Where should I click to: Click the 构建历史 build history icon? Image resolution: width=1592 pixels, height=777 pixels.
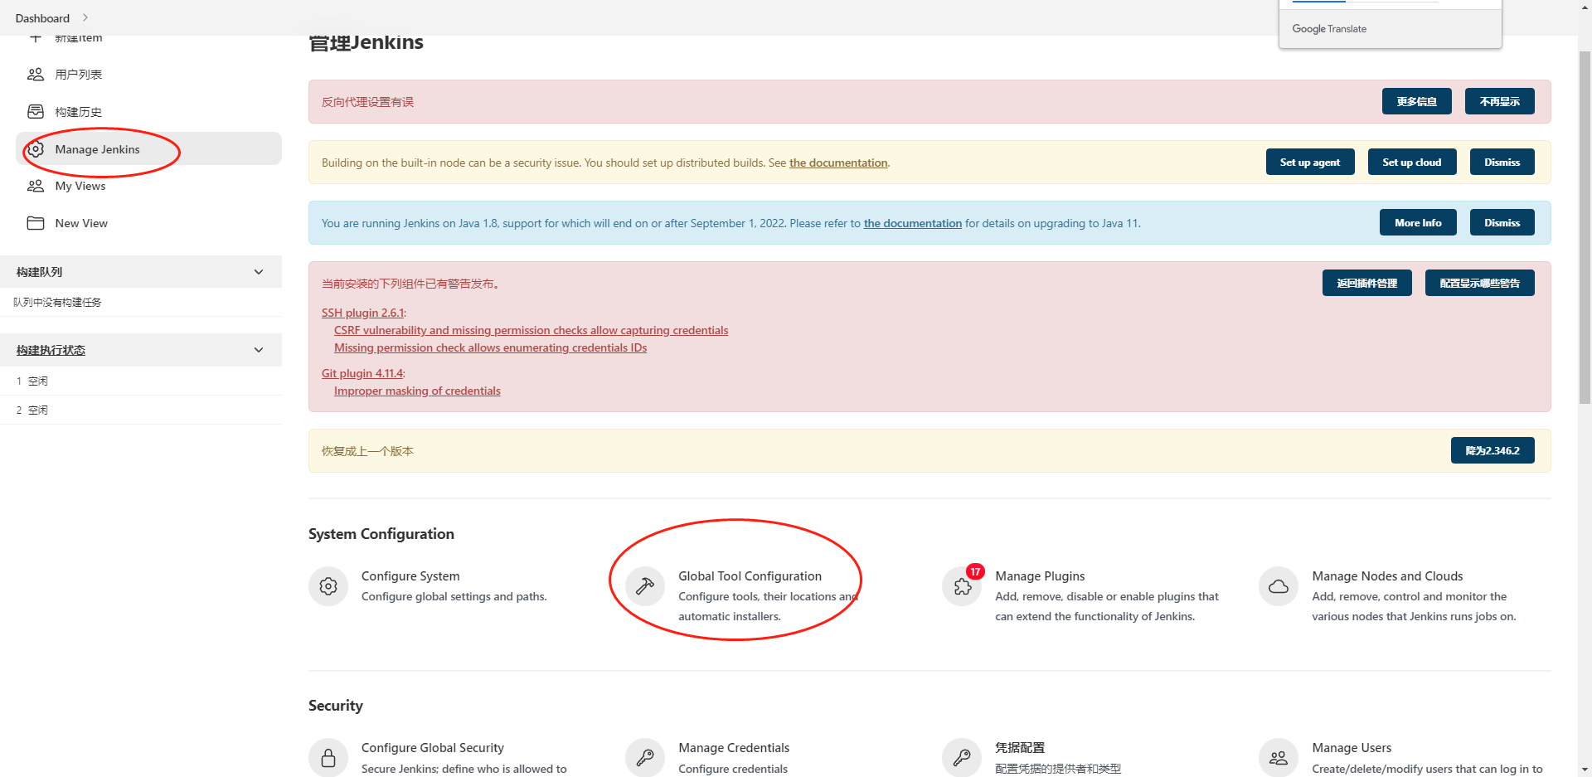[36, 112]
